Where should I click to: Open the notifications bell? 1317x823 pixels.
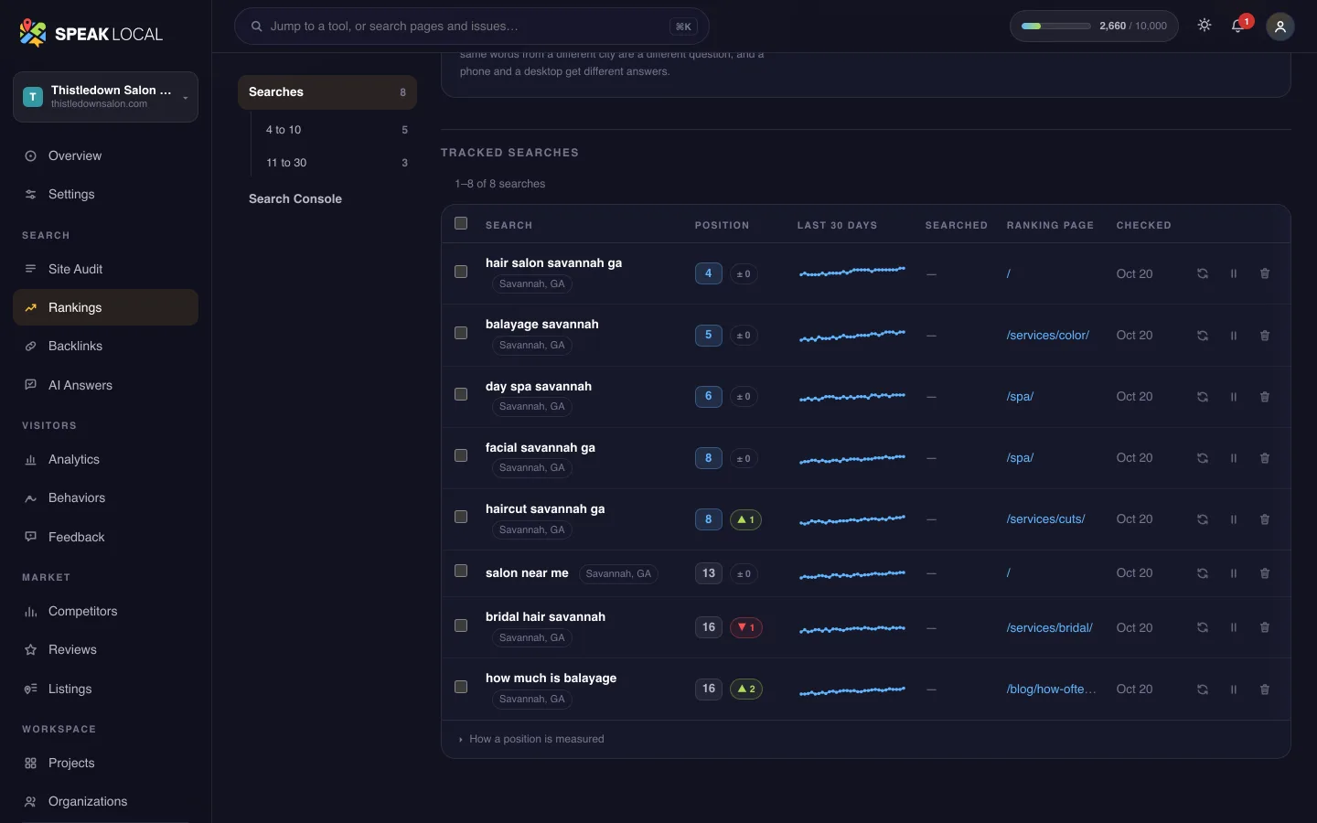(1238, 26)
